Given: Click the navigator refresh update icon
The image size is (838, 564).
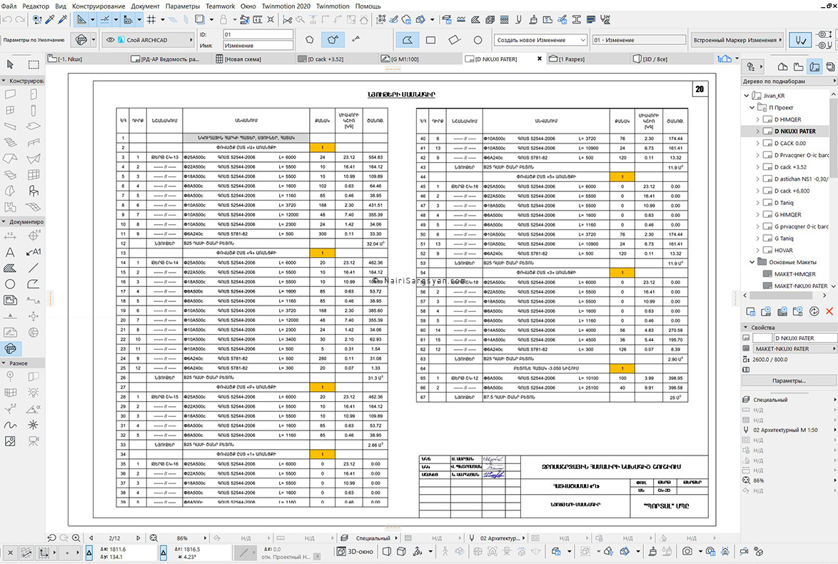Looking at the screenshot, I should pyautogui.click(x=814, y=311).
